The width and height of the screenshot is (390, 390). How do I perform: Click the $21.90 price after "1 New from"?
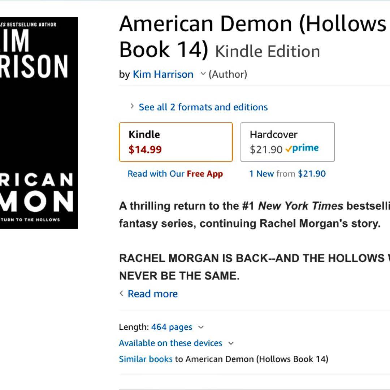(312, 174)
